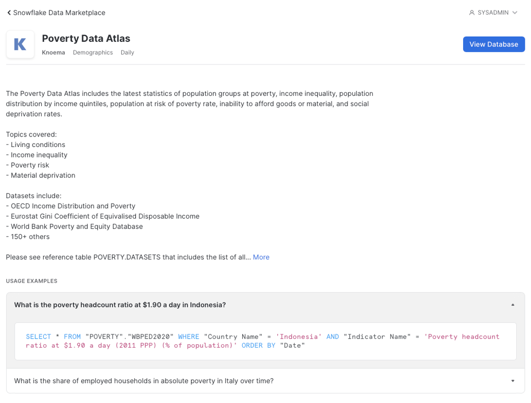Click the Poverty Data Atlas title
This screenshot has width=531, height=403.
tap(86, 38)
